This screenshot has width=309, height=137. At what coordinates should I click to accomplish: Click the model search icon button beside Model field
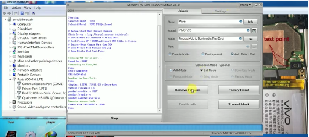pos(254,31)
